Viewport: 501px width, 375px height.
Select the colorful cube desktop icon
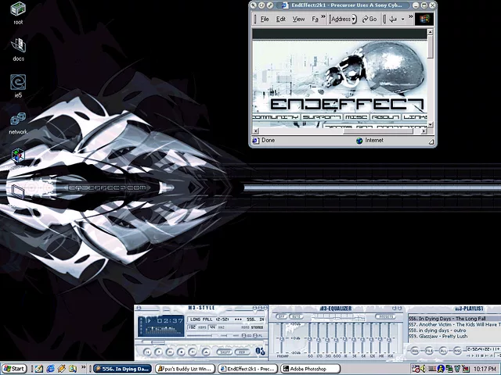tap(18, 155)
